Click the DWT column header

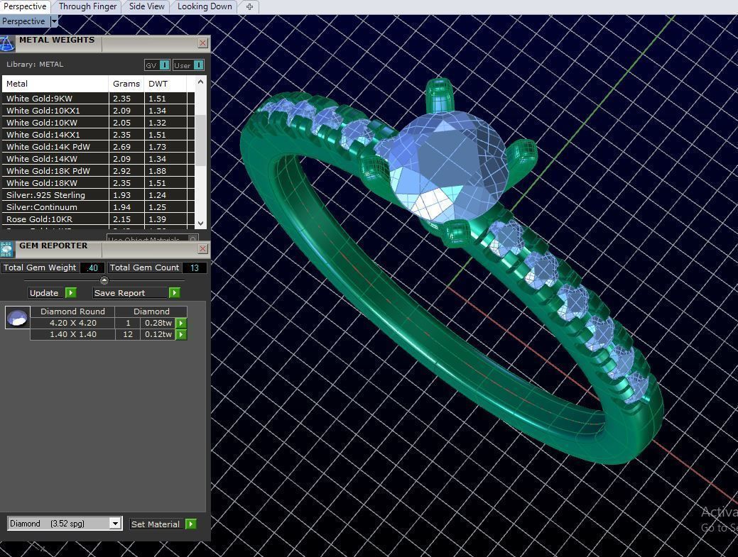pos(165,84)
